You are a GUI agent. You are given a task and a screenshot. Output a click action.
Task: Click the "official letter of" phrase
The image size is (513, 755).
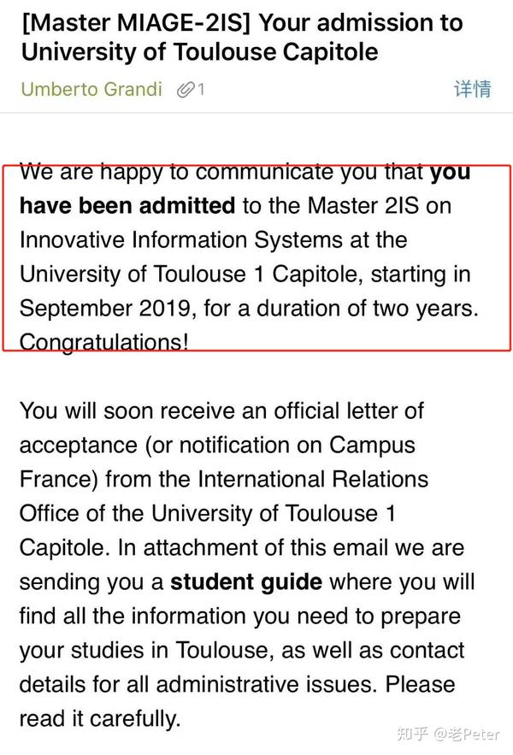(x=349, y=410)
